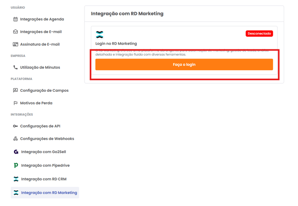
Task: Select Integração com Pipedrive in the sidebar
Action: coord(45,165)
